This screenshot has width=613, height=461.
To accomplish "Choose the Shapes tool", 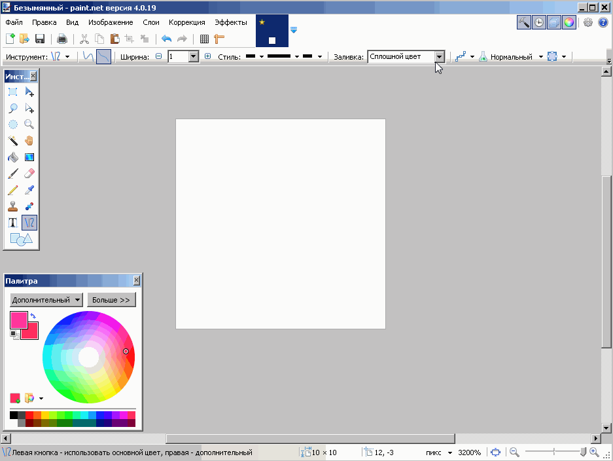I will [21, 240].
